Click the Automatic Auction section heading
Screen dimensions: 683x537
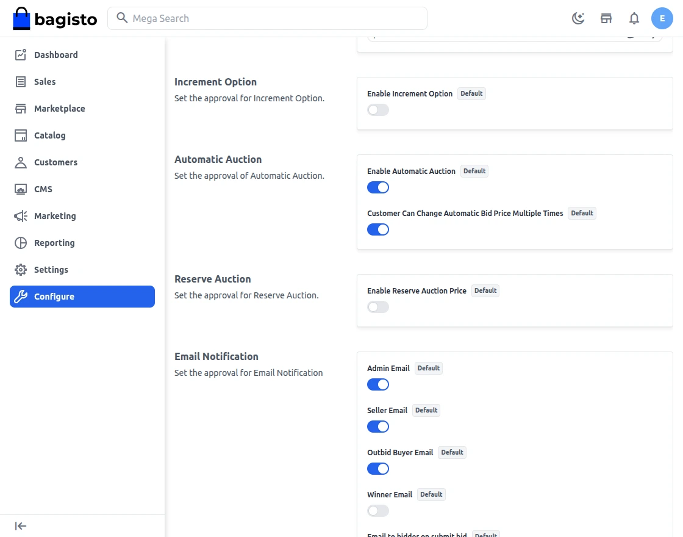coord(218,159)
